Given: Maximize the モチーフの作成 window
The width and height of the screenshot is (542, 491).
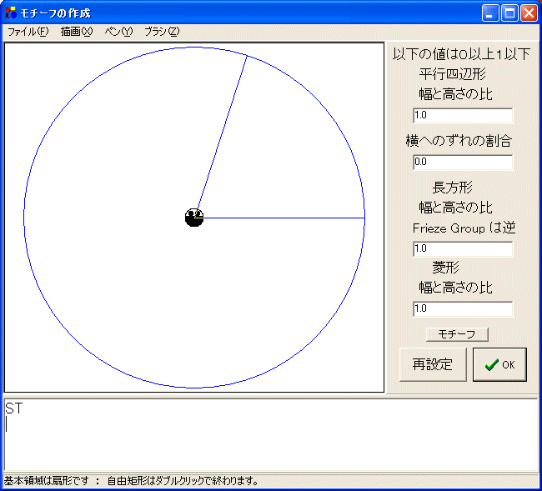Looking at the screenshot, I should click(x=509, y=13).
